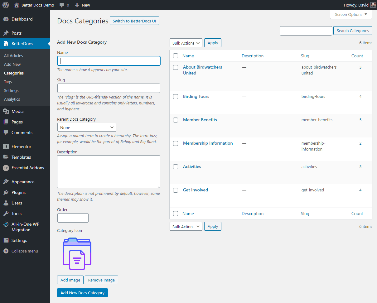Click the home icon beside Better Docs Demo

pos(17,5)
